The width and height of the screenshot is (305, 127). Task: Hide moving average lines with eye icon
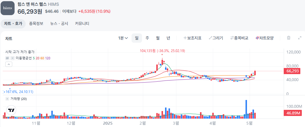[7, 58]
